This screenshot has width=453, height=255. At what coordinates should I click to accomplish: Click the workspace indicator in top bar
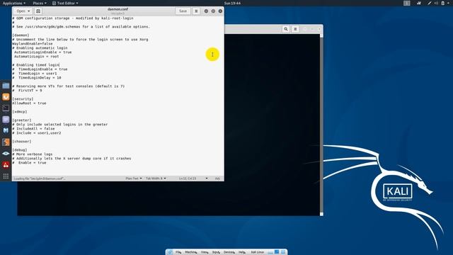coord(407,3)
